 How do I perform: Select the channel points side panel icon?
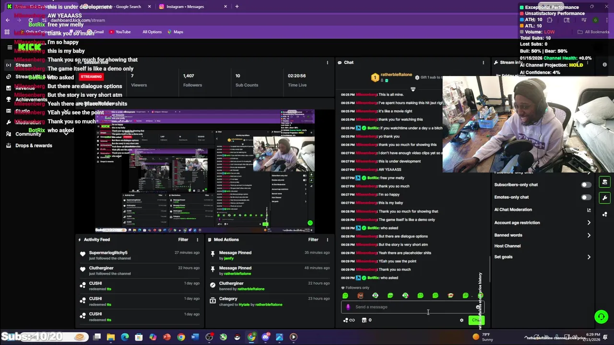coord(604,214)
